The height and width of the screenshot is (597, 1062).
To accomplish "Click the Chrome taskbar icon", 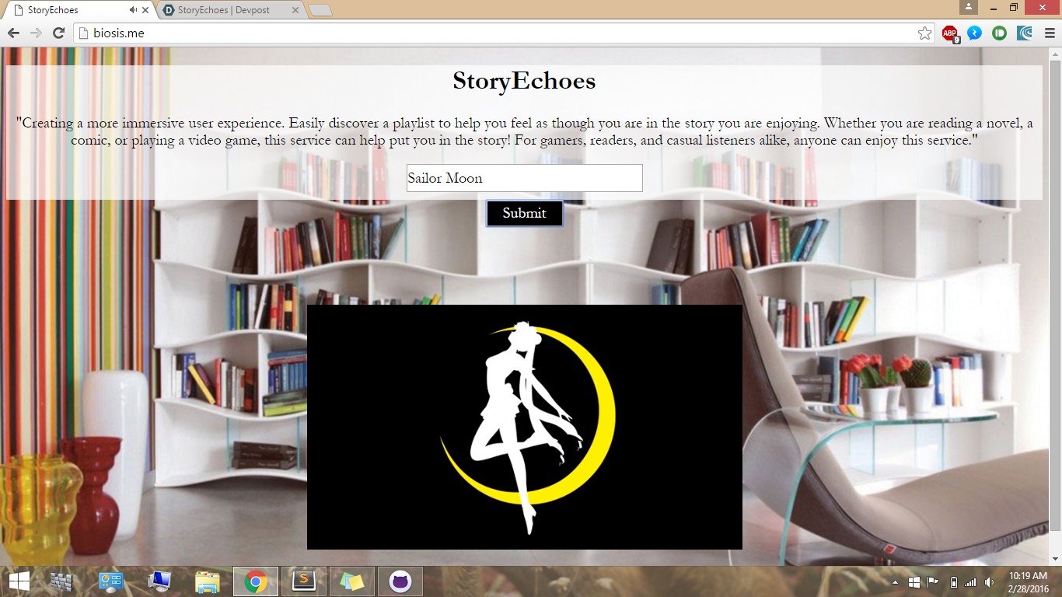I will pos(256,581).
